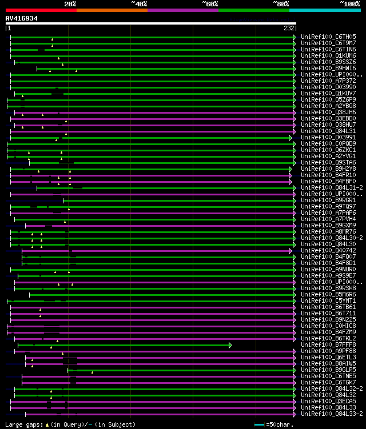Select hit UniRef100_Q38HU7
The width and height of the screenshot is (366, 429).
click(328, 125)
